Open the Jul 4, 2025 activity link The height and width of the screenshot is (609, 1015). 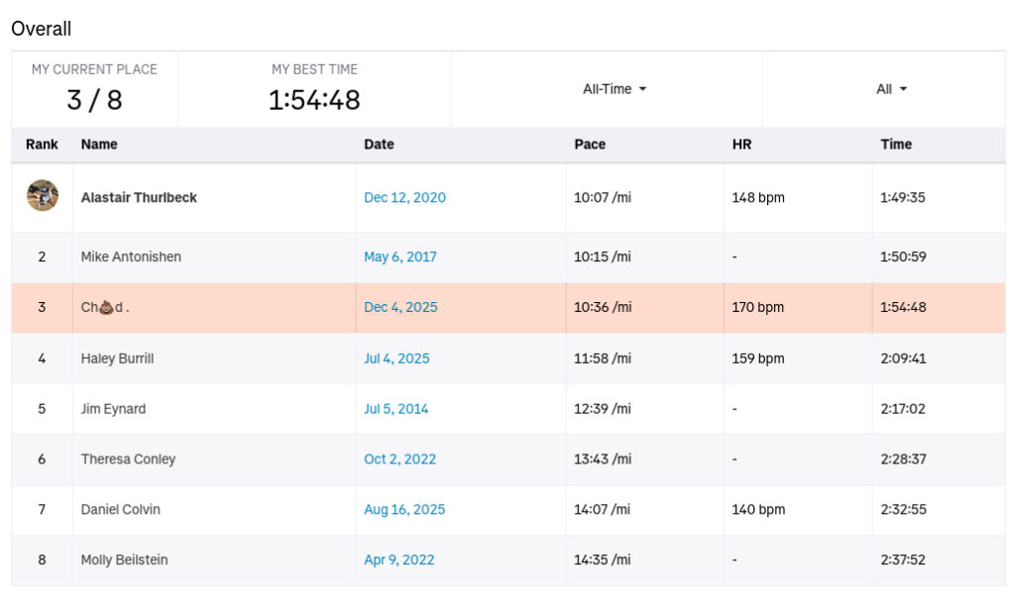(396, 358)
